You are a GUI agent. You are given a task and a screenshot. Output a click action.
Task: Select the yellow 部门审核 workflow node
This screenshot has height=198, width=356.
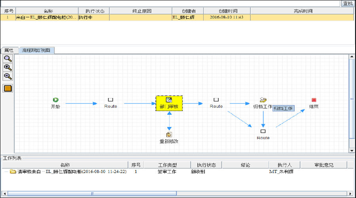[x=169, y=103]
